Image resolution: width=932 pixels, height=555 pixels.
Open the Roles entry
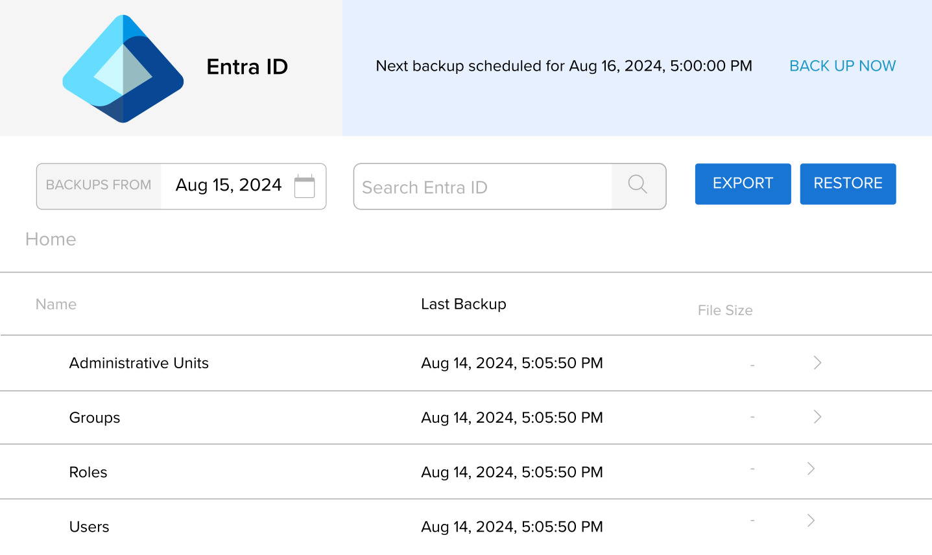(88, 472)
